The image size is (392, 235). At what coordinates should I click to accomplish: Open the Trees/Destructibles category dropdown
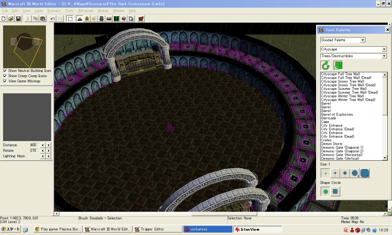pyautogui.click(x=354, y=56)
